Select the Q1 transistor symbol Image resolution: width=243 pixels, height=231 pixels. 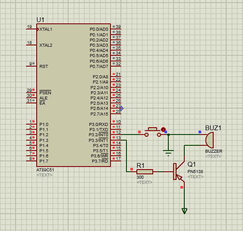click(x=179, y=172)
